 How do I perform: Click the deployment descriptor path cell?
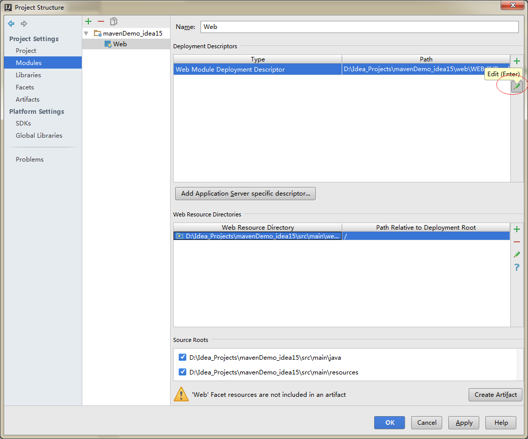[425, 70]
